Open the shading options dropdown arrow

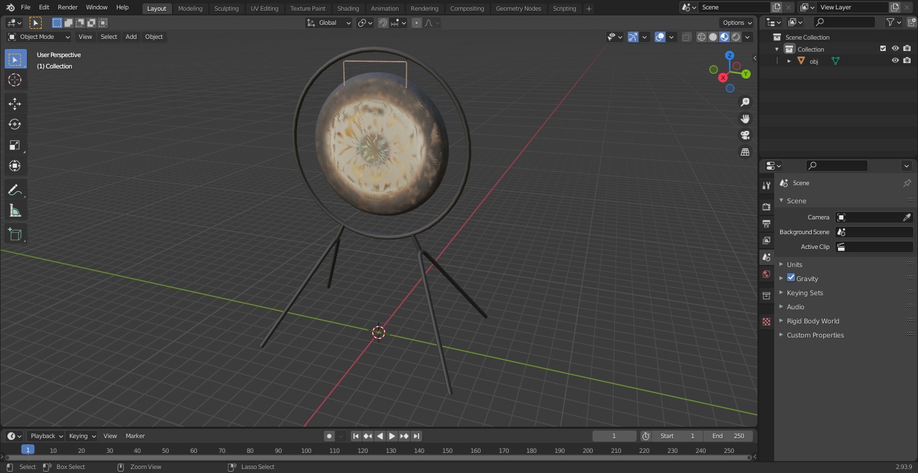point(747,37)
